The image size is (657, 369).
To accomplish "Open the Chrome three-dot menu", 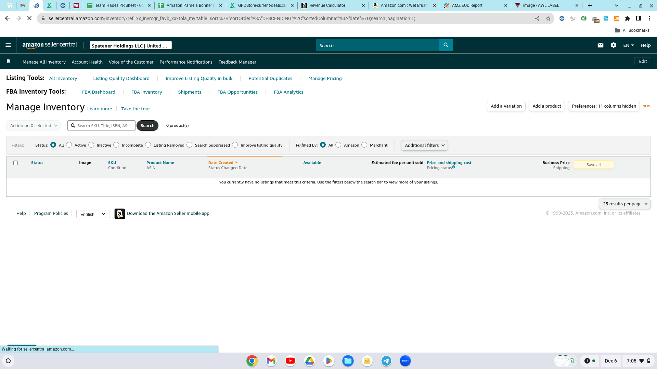I will pyautogui.click(x=649, y=18).
